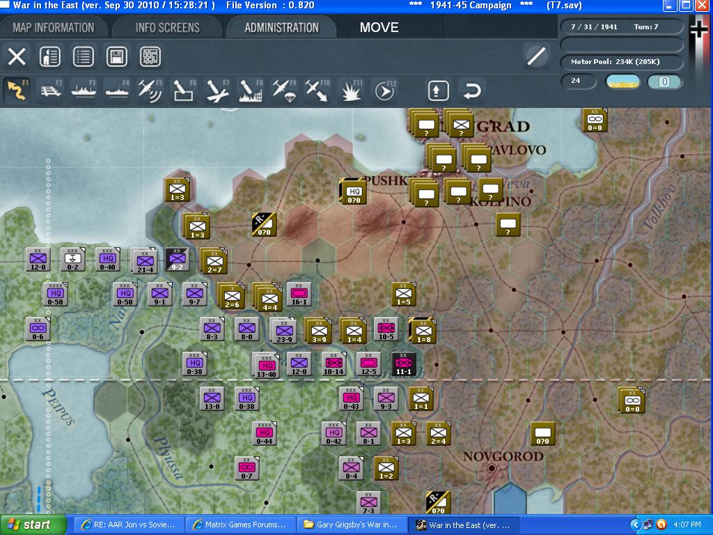Screen dimensions: 713x535
Task: Select air transfer mode (F10)
Action: (317, 90)
